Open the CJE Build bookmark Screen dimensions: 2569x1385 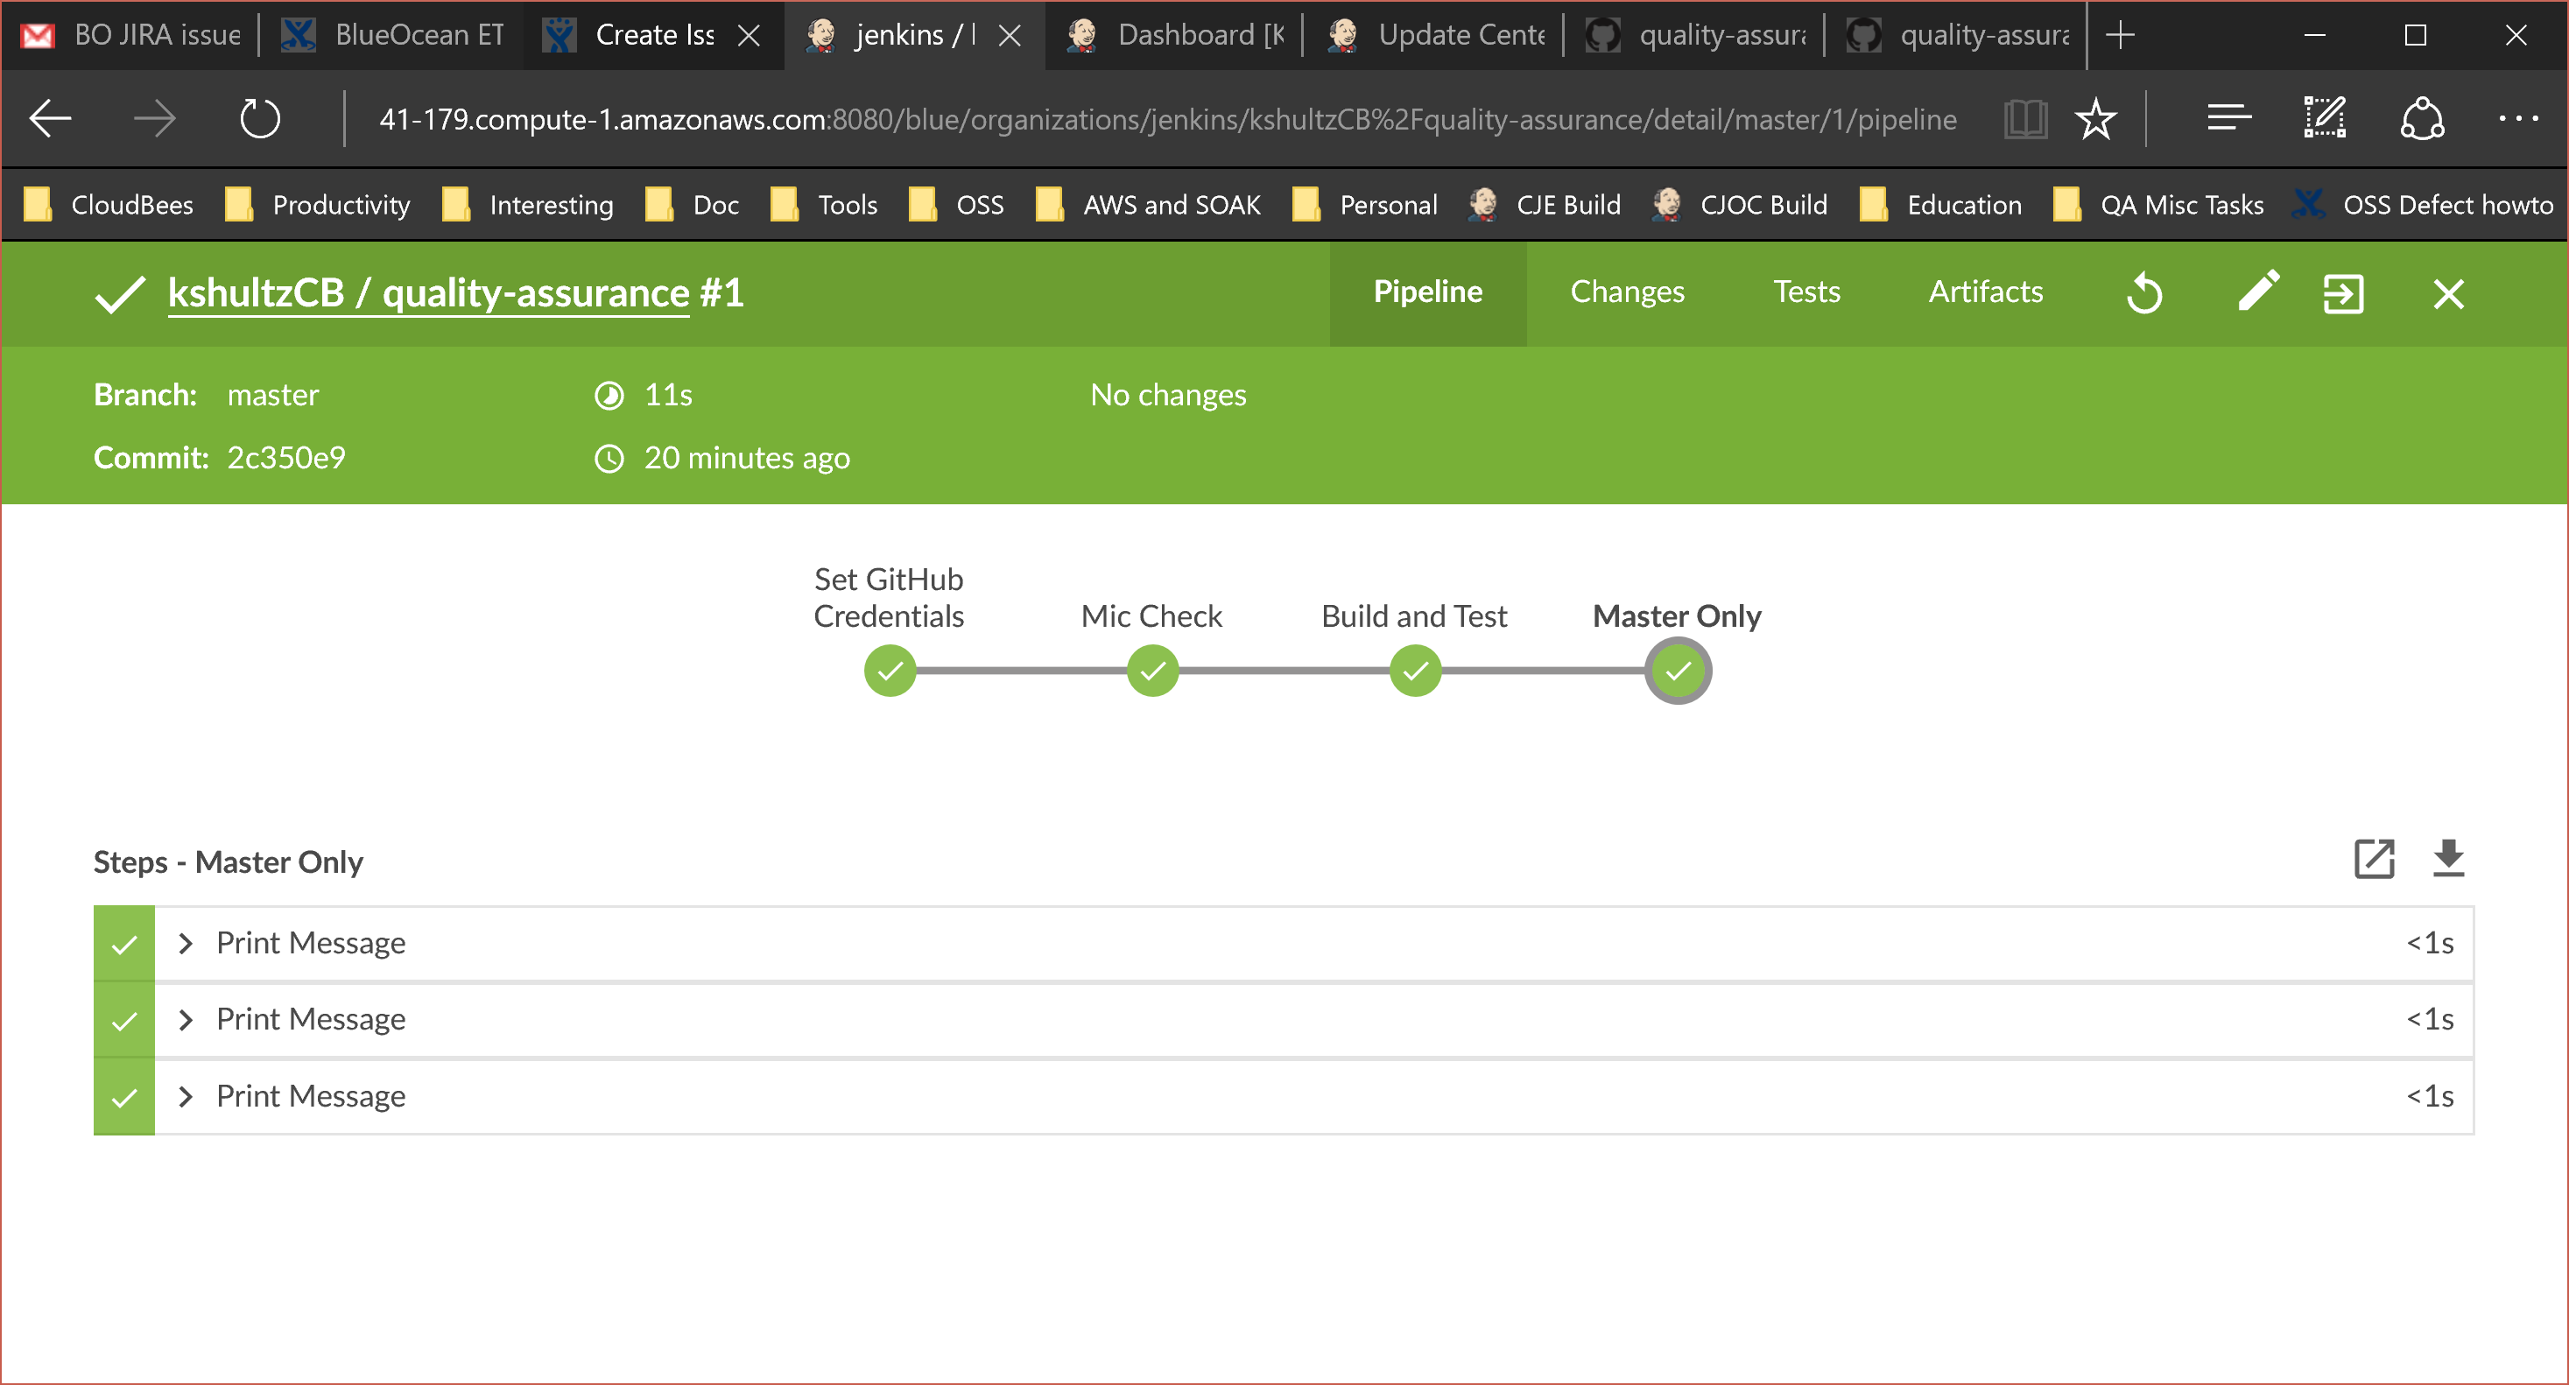click(x=1545, y=206)
